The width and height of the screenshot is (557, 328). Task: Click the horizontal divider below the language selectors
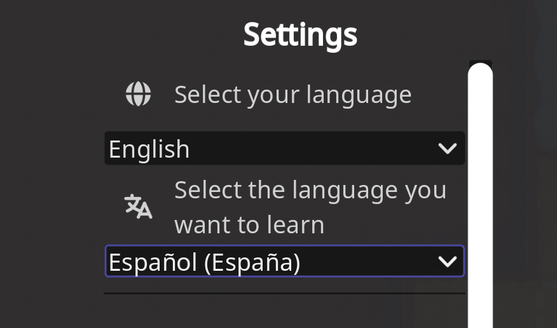coord(284,294)
